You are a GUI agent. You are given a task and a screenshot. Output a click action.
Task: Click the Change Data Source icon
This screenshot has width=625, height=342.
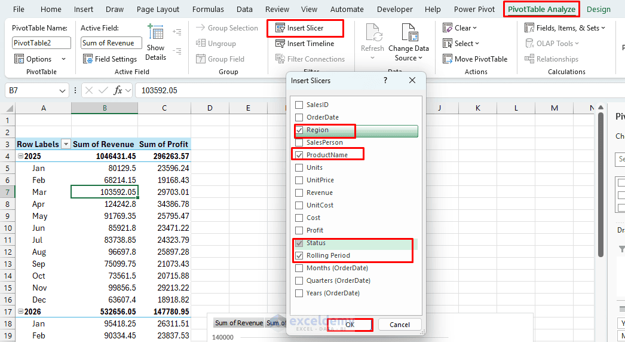point(410,33)
